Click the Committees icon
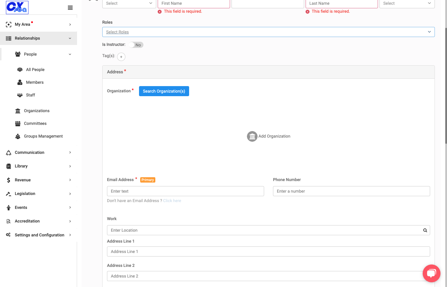 pos(18,124)
